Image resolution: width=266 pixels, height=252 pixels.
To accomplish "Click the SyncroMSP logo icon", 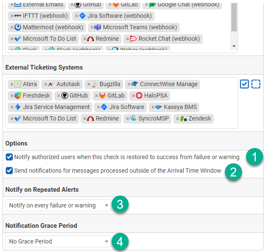I will (x=133, y=118).
